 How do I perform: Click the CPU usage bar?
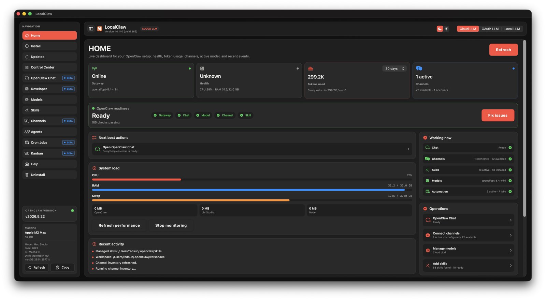point(252,179)
